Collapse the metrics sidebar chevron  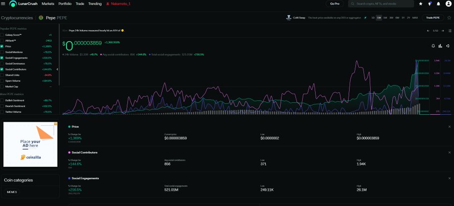(58, 70)
